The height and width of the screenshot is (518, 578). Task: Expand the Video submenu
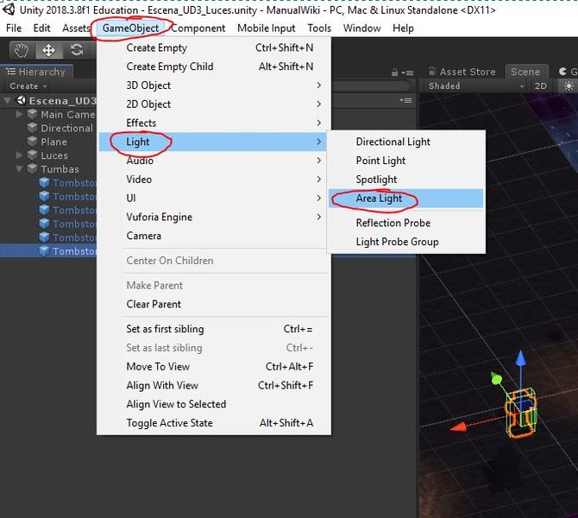tap(214, 180)
